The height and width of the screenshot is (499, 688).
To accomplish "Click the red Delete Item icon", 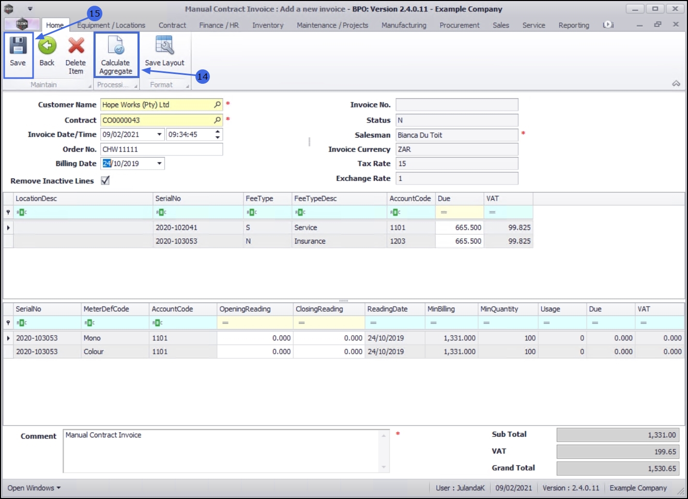I will (76, 46).
